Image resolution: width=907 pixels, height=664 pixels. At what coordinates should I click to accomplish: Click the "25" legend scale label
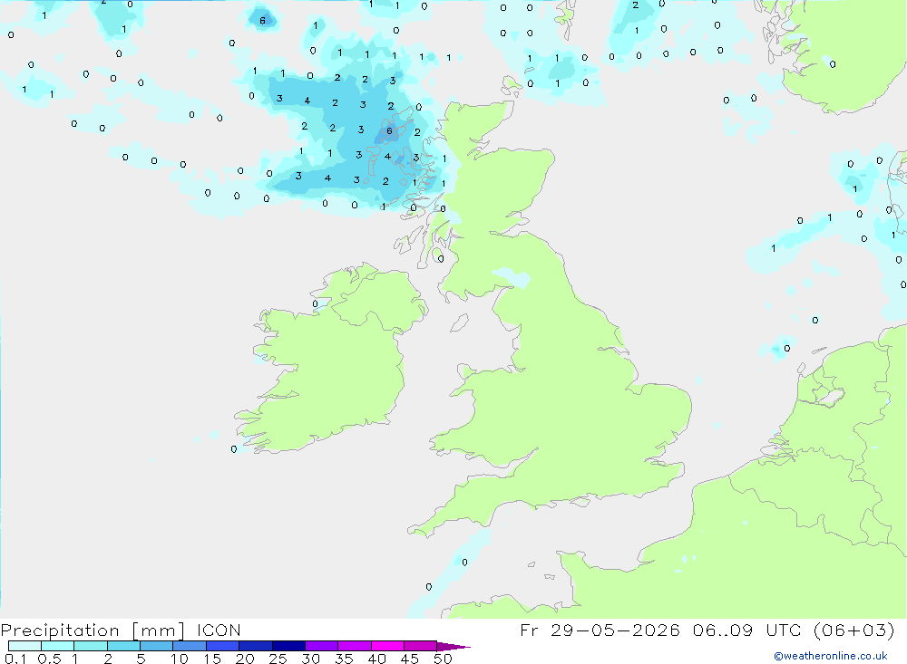coord(278,659)
